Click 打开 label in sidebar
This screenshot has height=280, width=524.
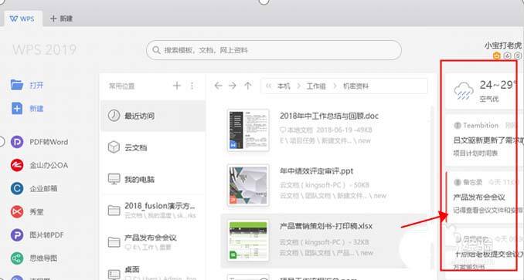click(x=36, y=86)
